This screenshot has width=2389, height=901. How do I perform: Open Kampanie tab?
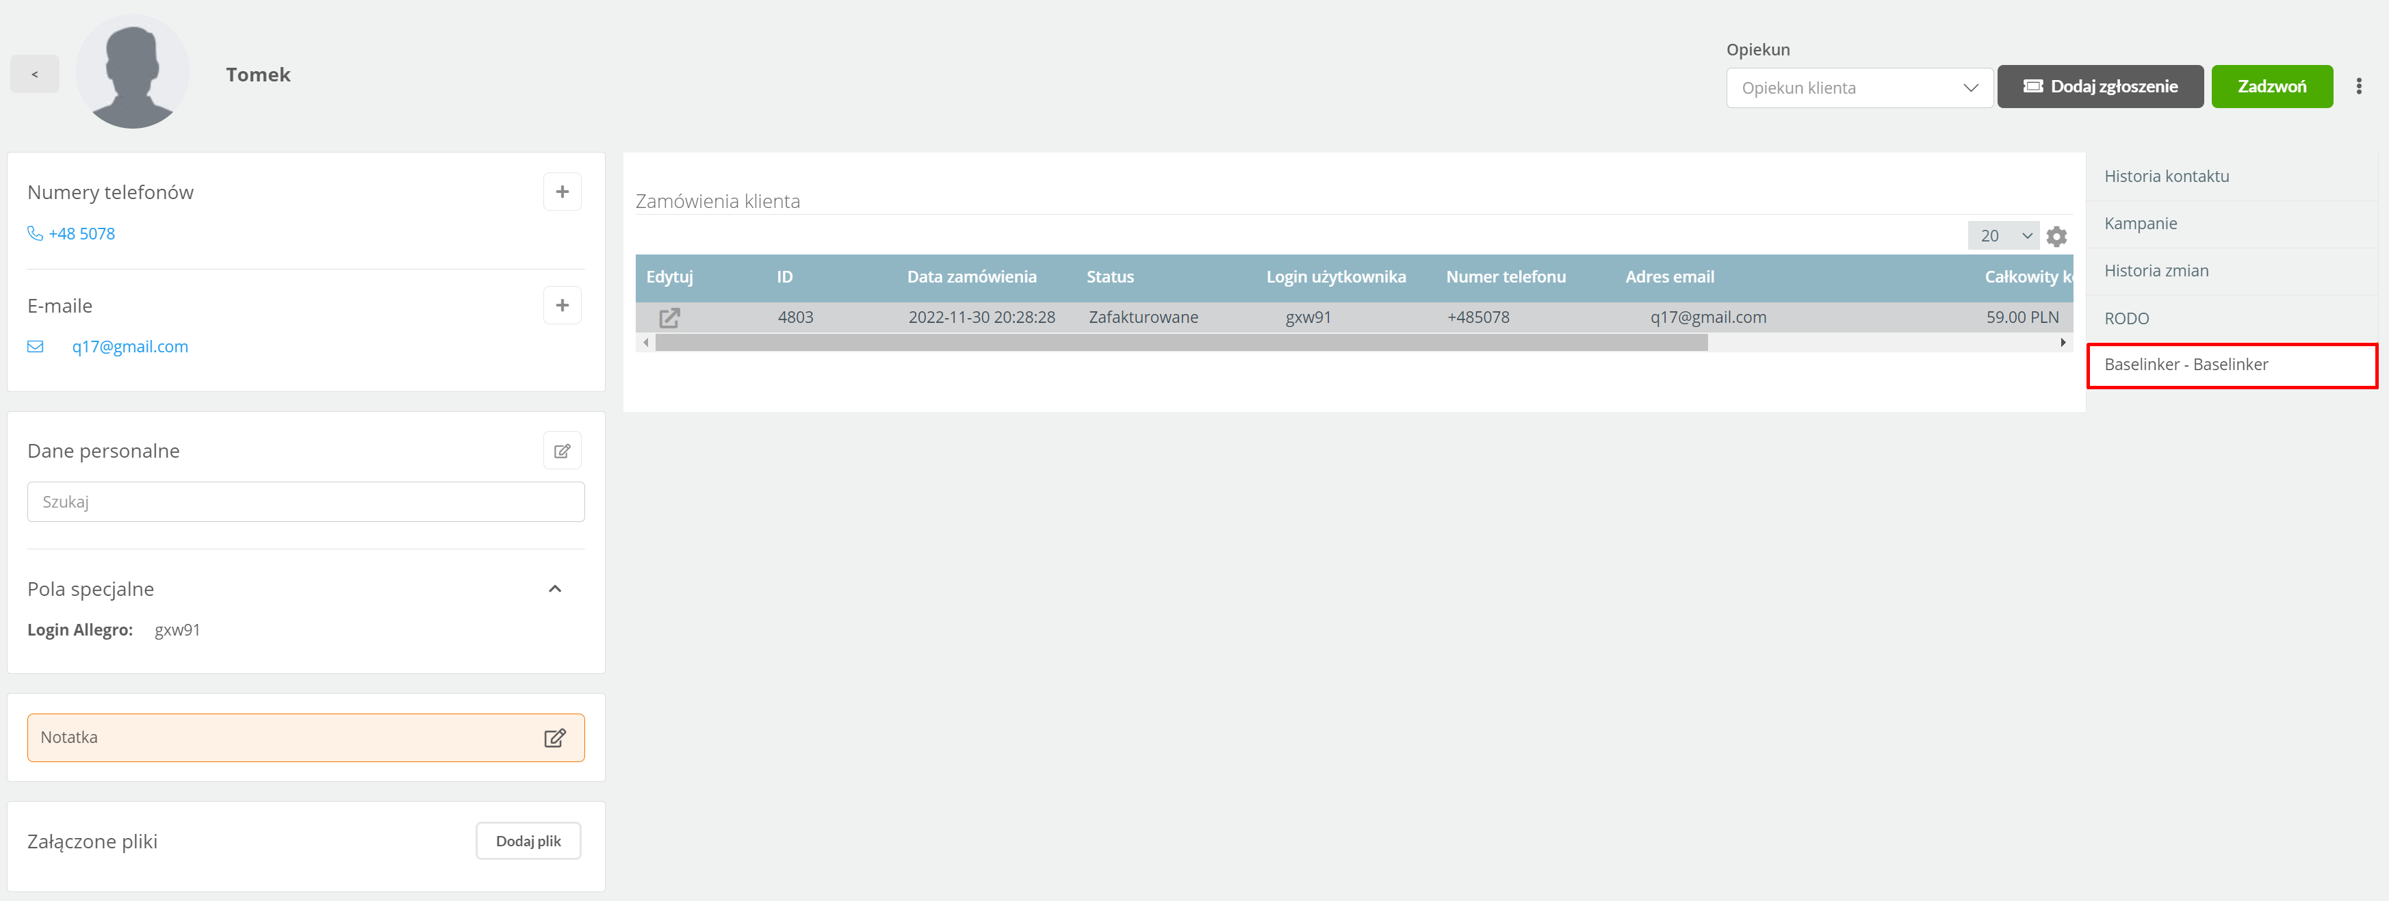[x=2232, y=224]
